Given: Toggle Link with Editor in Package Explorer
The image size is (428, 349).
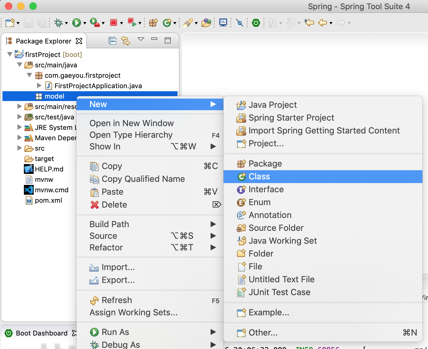Looking at the screenshot, I should pyautogui.click(x=126, y=40).
